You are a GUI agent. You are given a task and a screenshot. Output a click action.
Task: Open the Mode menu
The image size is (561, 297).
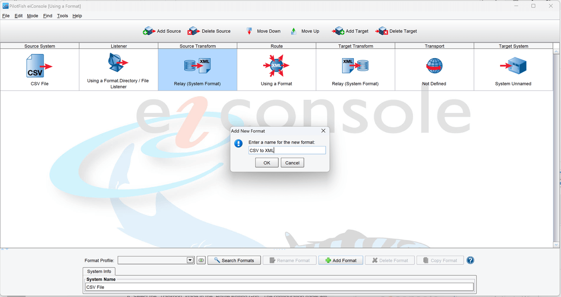(x=32, y=16)
